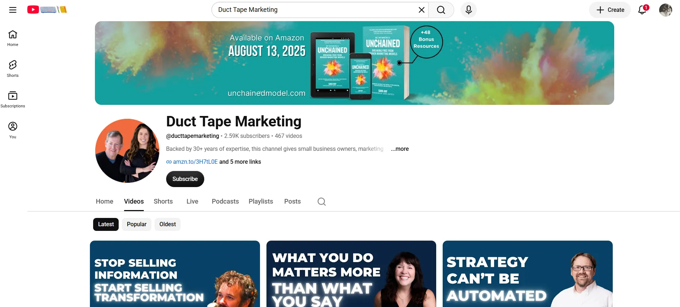Open Subscriptions in the sidebar
Screen dimensions: 680x307
coord(13,99)
